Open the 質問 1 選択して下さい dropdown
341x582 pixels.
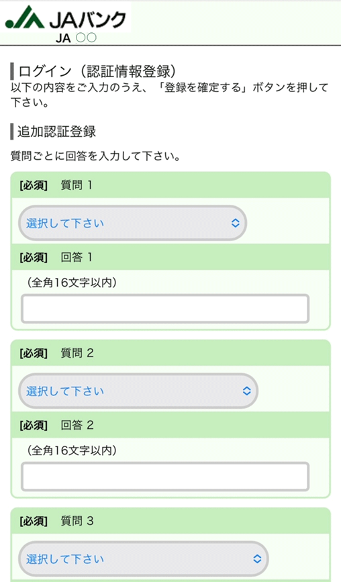pyautogui.click(x=132, y=223)
